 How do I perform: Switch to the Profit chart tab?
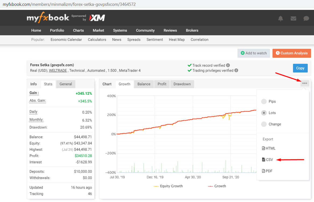tap(162, 84)
